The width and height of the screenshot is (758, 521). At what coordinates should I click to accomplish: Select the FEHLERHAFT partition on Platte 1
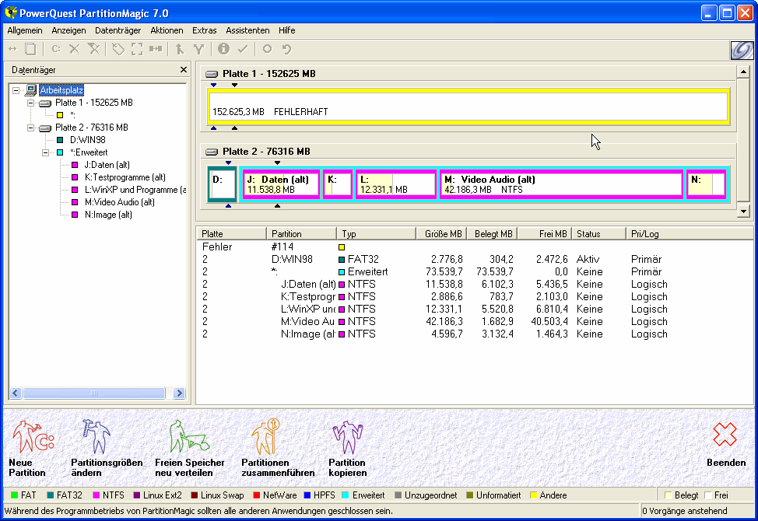(468, 107)
